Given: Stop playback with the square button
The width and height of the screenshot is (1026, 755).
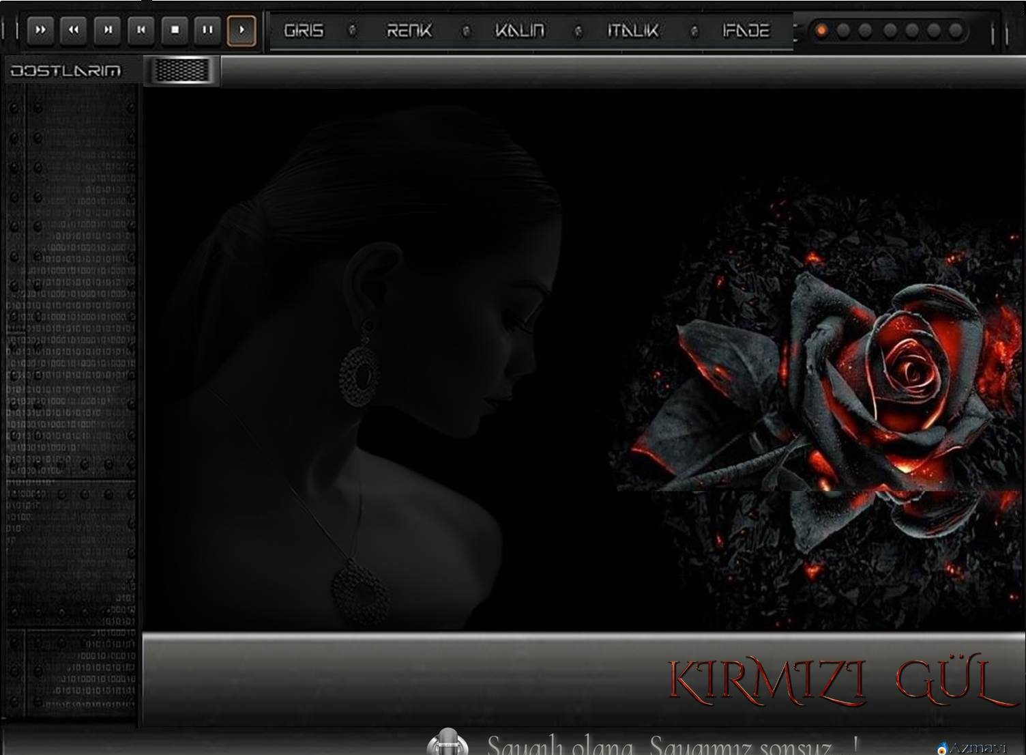Looking at the screenshot, I should (175, 30).
